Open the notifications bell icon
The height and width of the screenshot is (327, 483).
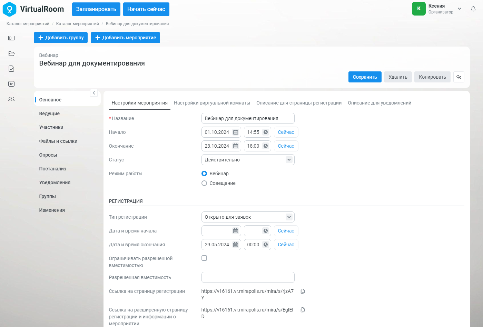473,9
